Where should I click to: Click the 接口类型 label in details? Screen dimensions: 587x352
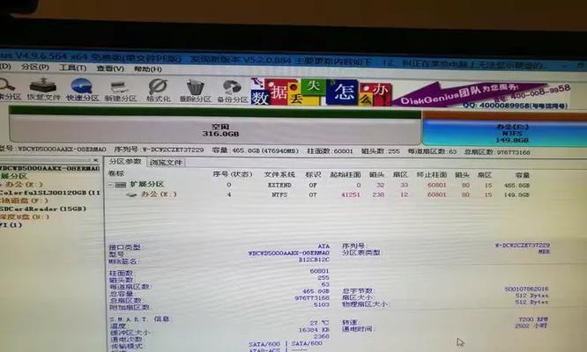click(125, 247)
